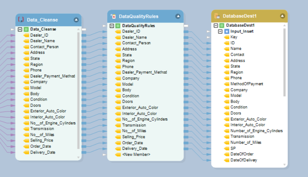Collapse the DataQualityRules root tree node
The height and width of the screenshot is (177, 308).
[112, 26]
